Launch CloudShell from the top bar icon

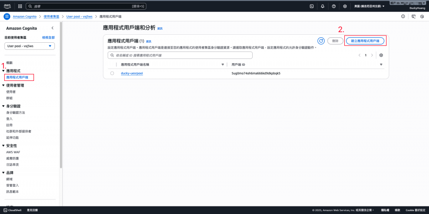(311, 6)
